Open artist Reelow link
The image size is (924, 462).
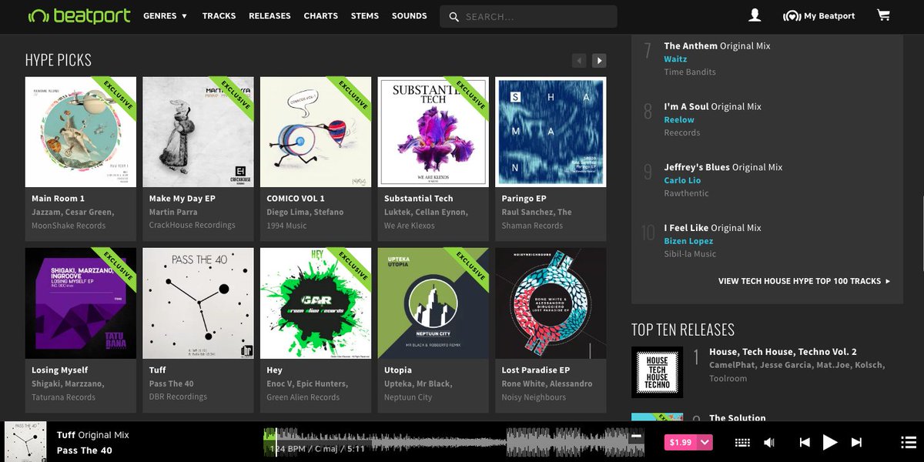pos(679,119)
